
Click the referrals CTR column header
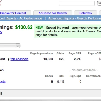click(62, 76)
